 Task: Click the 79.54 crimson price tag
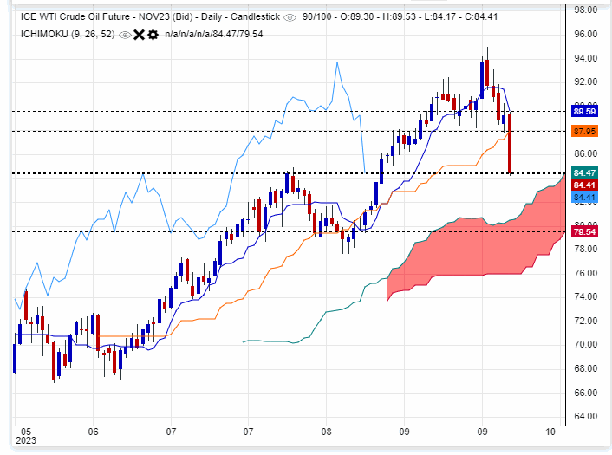[584, 231]
